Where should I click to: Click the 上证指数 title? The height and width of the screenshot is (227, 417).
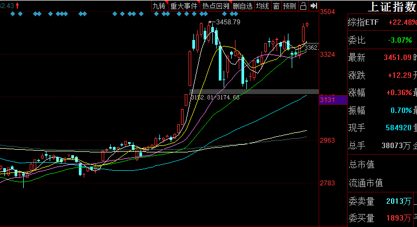pos(392,6)
